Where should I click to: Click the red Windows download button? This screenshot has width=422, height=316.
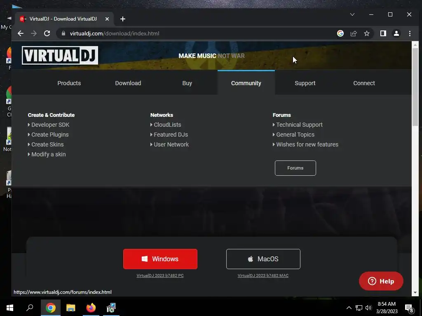(160, 259)
